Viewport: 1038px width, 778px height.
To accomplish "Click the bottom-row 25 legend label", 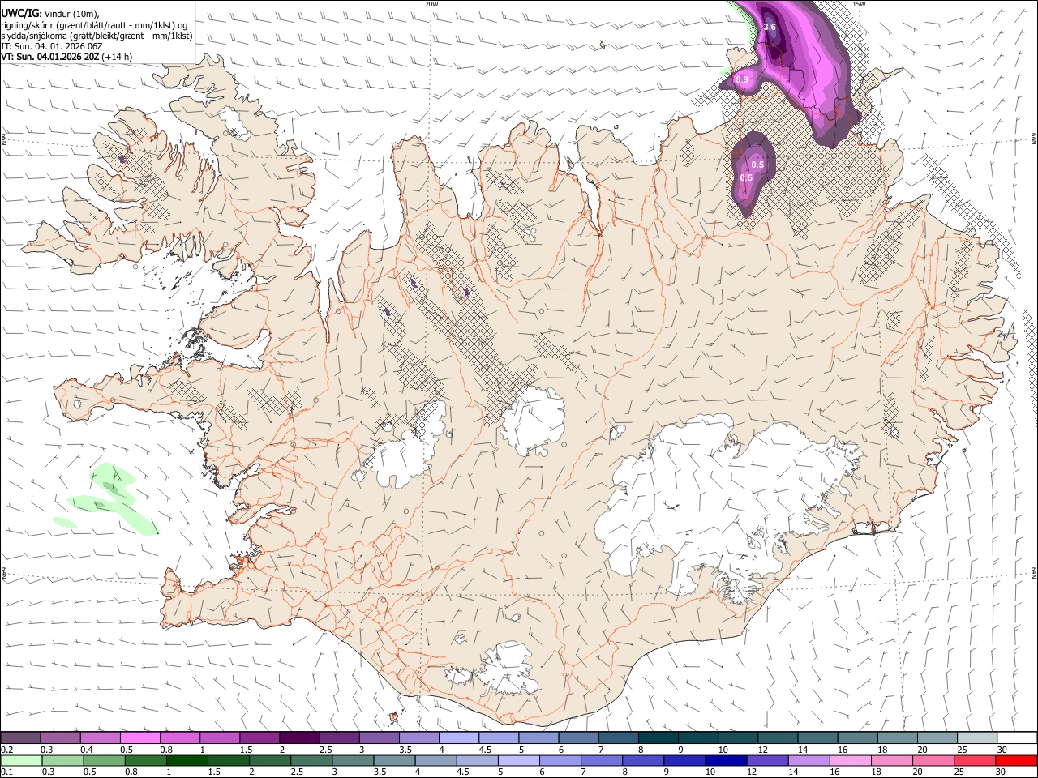I will pyautogui.click(x=961, y=772).
